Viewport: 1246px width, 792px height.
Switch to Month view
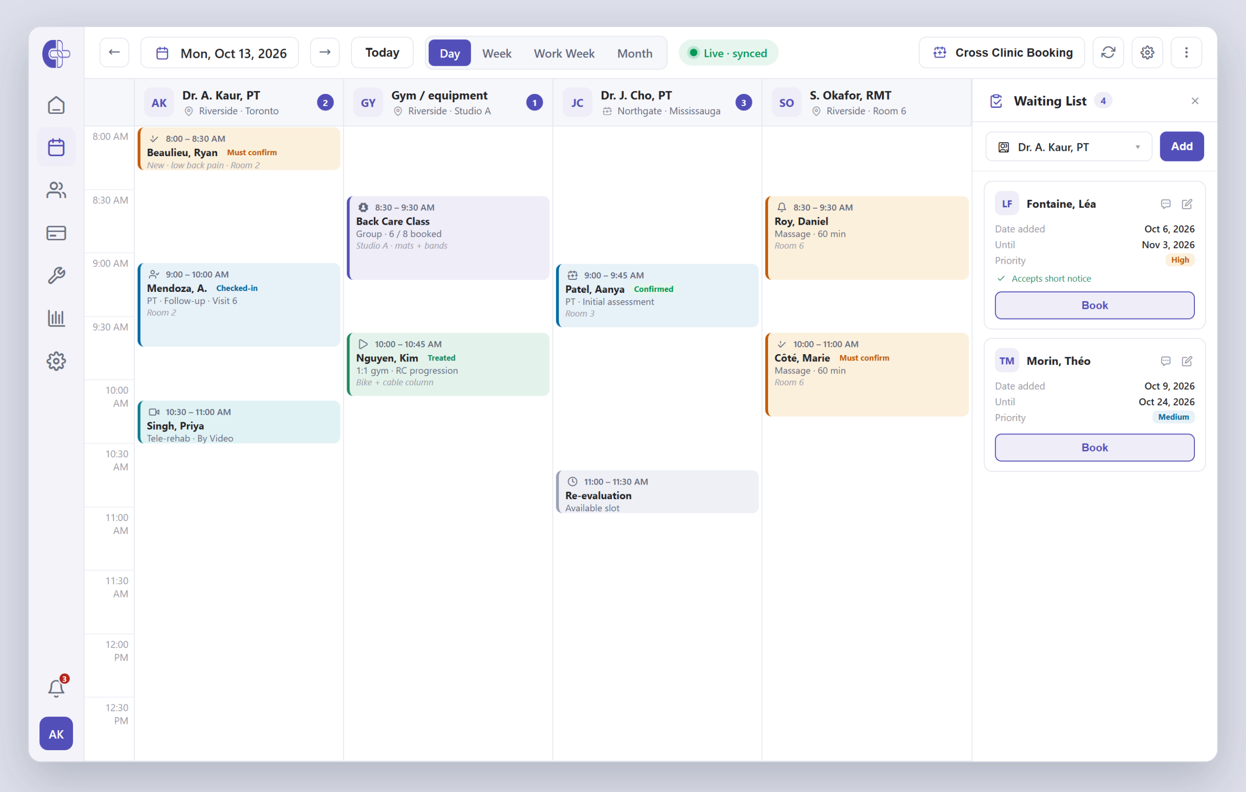[634, 54]
